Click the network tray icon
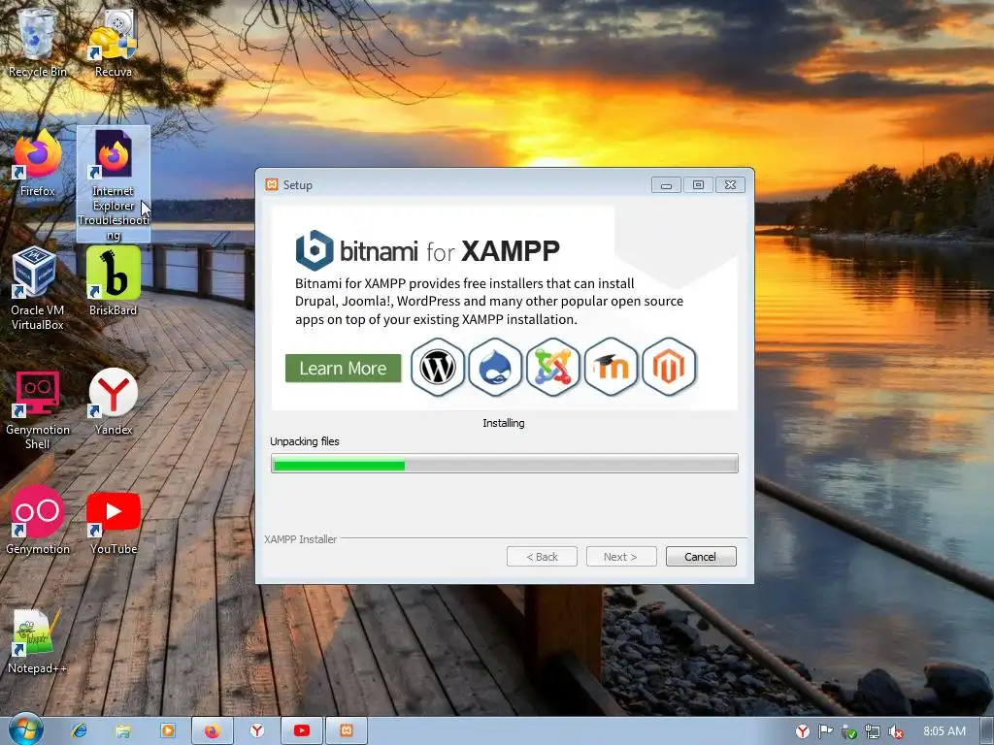This screenshot has height=745, width=994. tap(873, 731)
